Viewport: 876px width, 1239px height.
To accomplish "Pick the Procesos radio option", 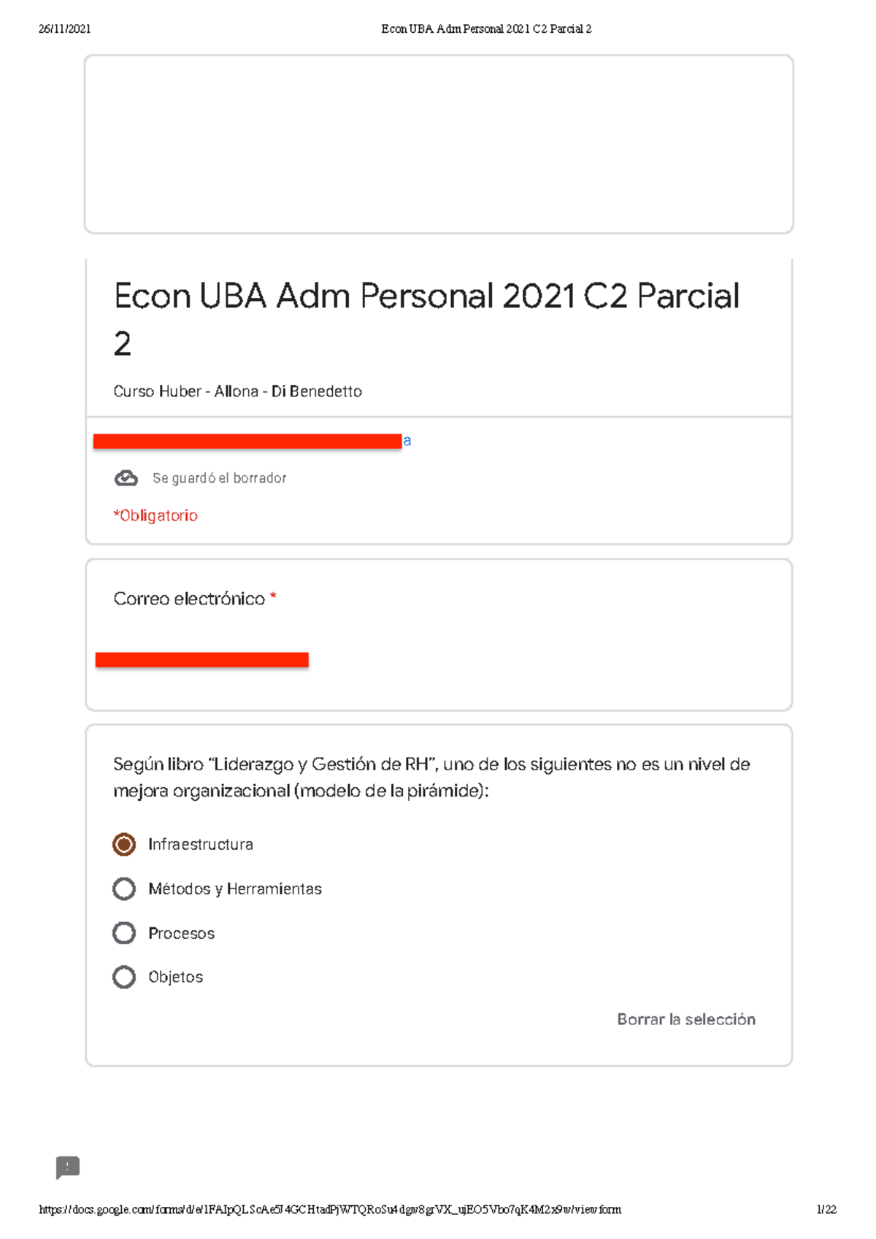I will (x=124, y=933).
